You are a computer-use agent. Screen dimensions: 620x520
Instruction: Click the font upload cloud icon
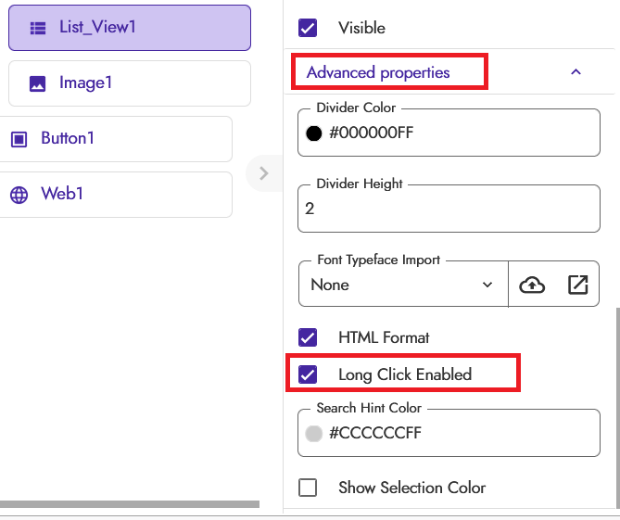click(x=532, y=285)
